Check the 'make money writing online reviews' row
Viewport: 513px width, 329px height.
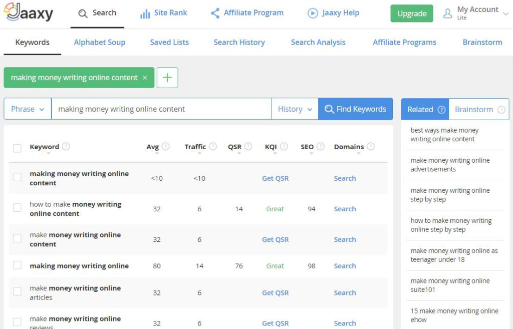click(17, 322)
